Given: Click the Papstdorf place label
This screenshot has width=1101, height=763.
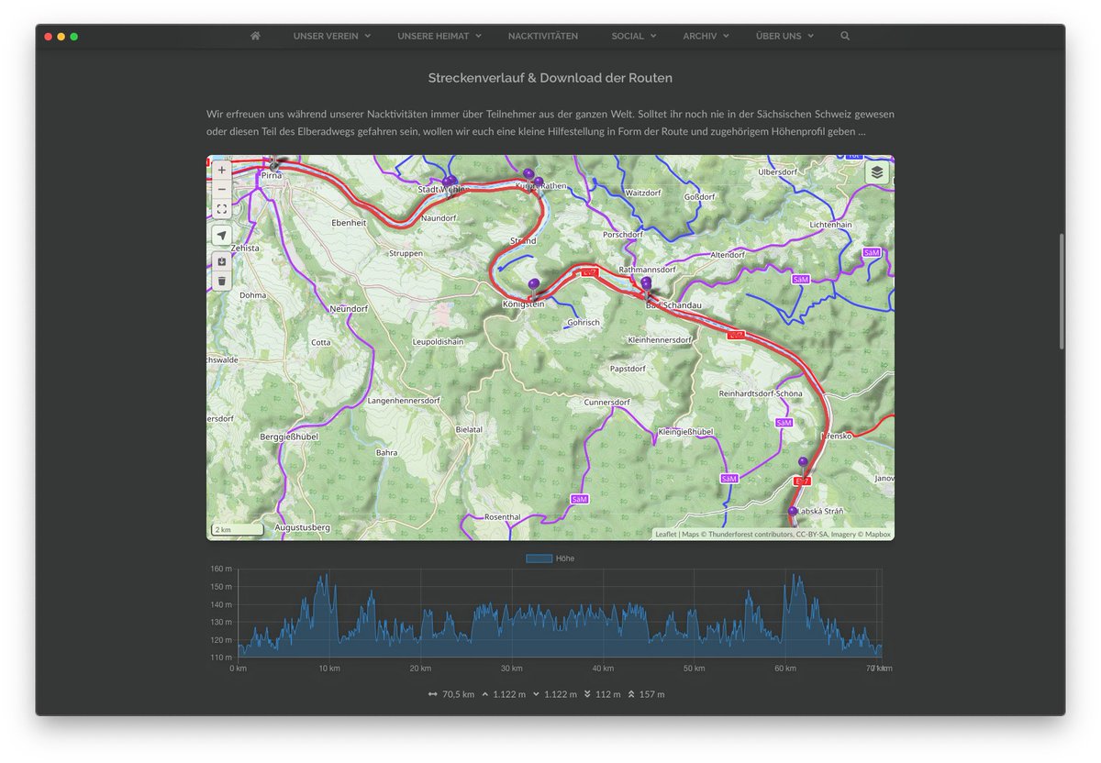Looking at the screenshot, I should [628, 369].
